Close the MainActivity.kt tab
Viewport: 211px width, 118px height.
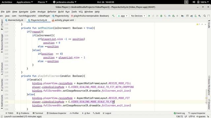pos(25,20)
